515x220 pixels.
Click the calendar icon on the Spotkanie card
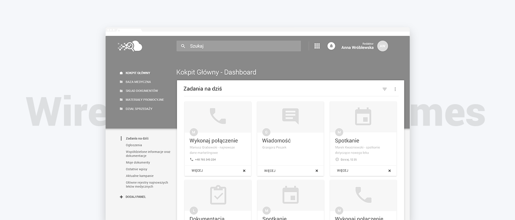pyautogui.click(x=363, y=117)
